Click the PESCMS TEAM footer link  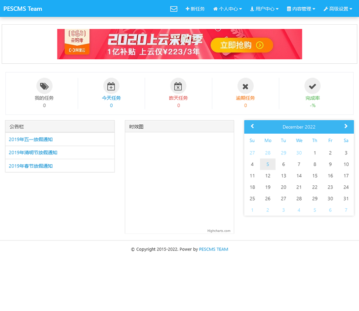[213, 249]
